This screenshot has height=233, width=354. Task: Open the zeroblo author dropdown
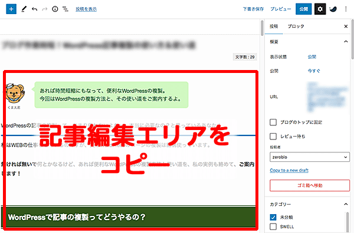pyautogui.click(x=310, y=157)
